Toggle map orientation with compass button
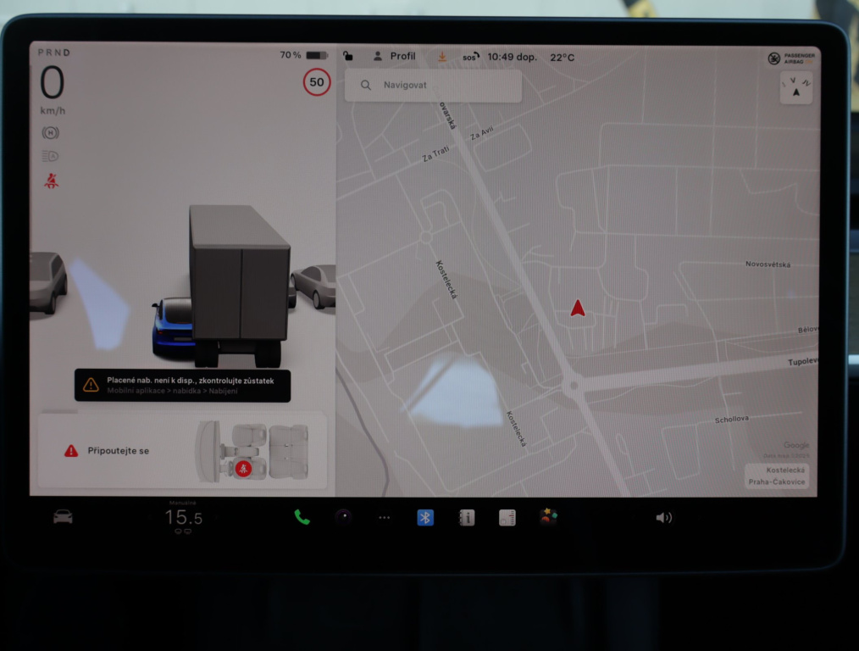859x651 pixels. [x=795, y=87]
